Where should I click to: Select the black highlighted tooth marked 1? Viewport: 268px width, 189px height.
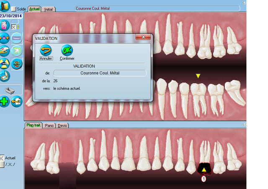[204, 168]
